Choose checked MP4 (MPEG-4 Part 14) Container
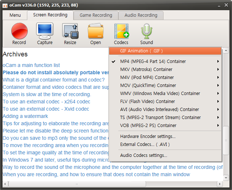The width and height of the screenshot is (232, 190). coord(153,62)
